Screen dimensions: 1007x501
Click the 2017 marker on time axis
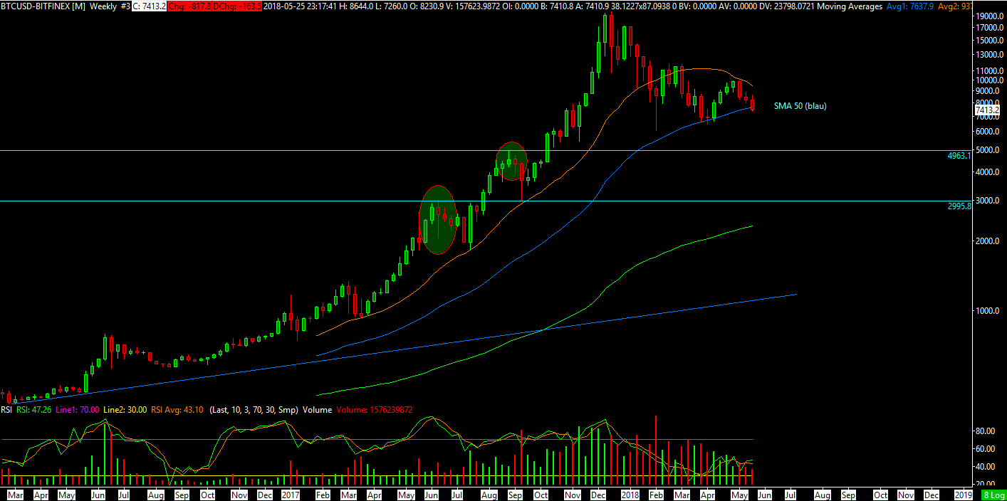(290, 494)
